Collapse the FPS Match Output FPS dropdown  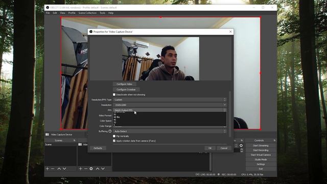pos(170,110)
